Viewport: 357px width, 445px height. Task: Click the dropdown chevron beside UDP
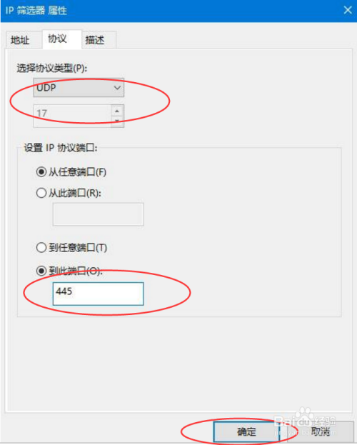(x=117, y=88)
